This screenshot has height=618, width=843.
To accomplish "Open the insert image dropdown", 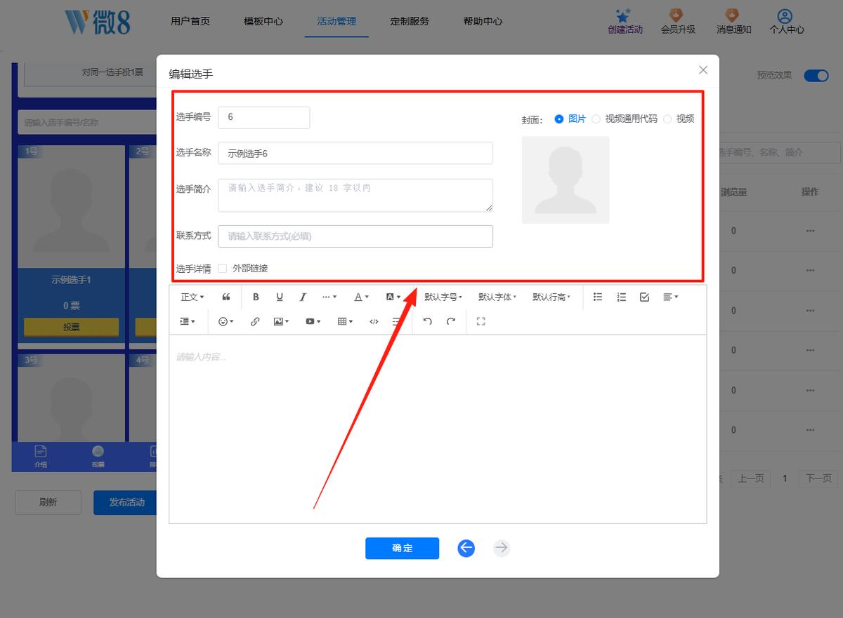I will 281,321.
